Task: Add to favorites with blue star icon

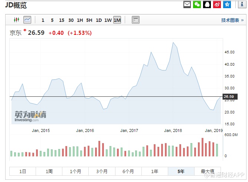Action: pos(227,4)
